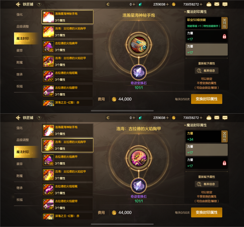Open 概率信息 button in bottom panel
Screen dimensions: 244x227
coord(207,184)
